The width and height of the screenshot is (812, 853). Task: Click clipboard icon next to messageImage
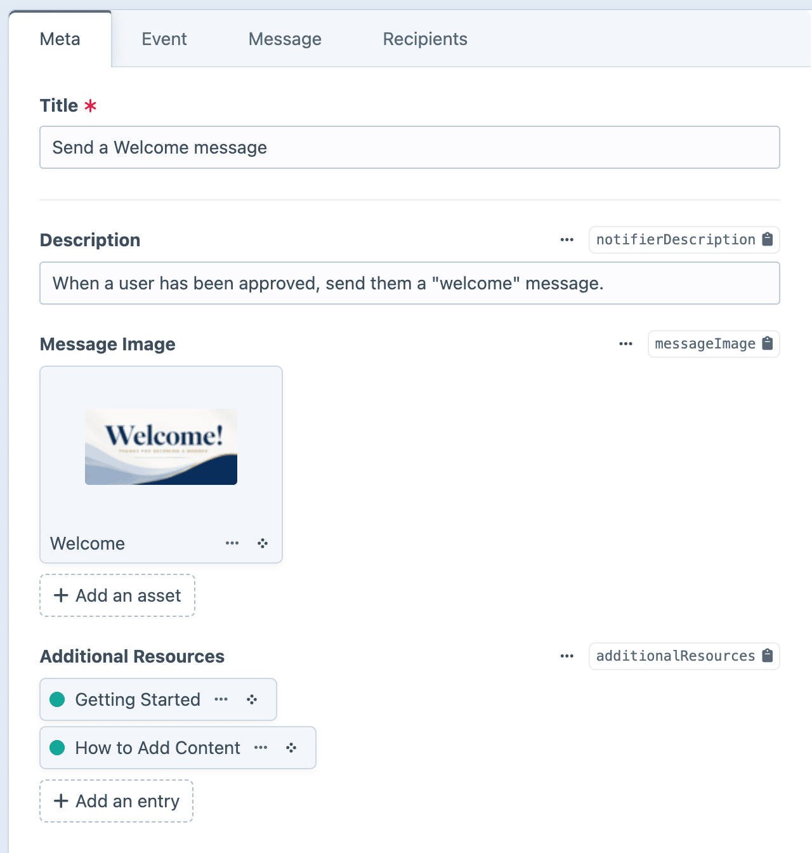click(768, 343)
